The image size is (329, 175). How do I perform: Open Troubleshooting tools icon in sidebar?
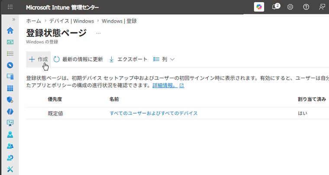[10, 169]
